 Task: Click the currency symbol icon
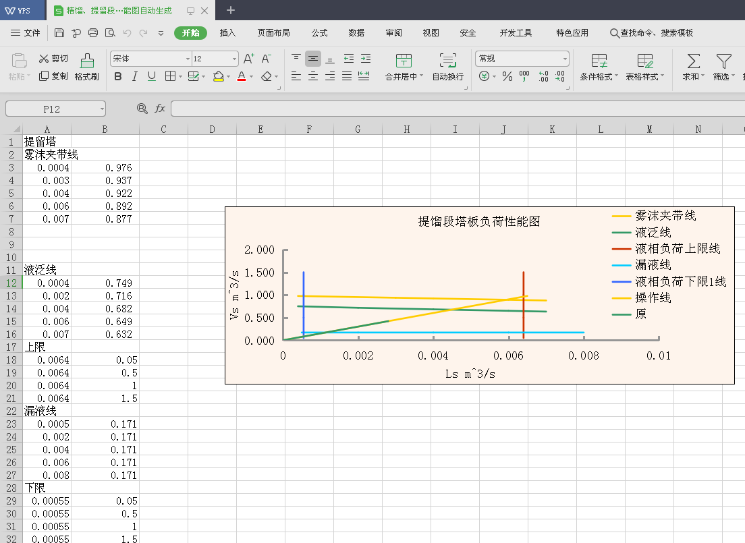(484, 76)
